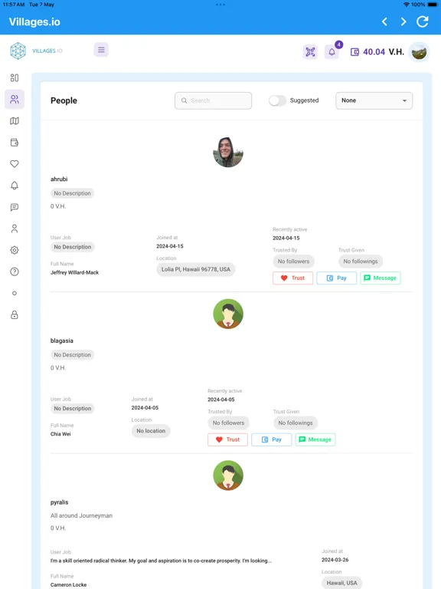Click the Lolia Pl, Hawaii 96778 location chip
The width and height of the screenshot is (441, 589).
[196, 269]
